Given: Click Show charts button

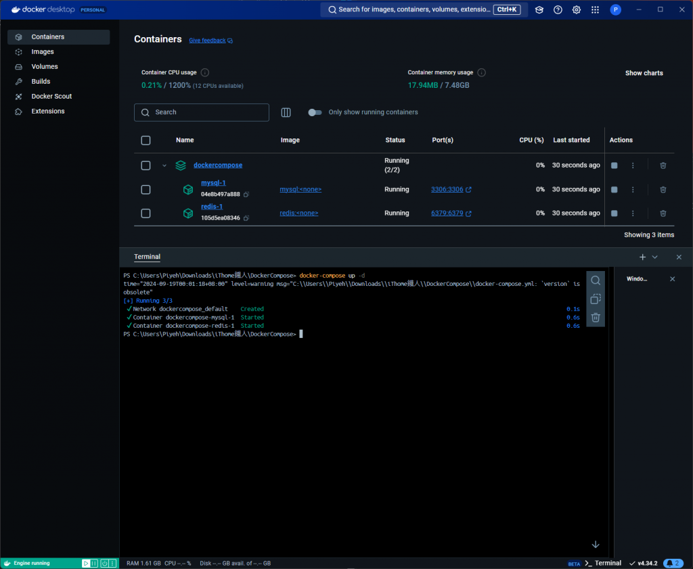Looking at the screenshot, I should coord(644,73).
